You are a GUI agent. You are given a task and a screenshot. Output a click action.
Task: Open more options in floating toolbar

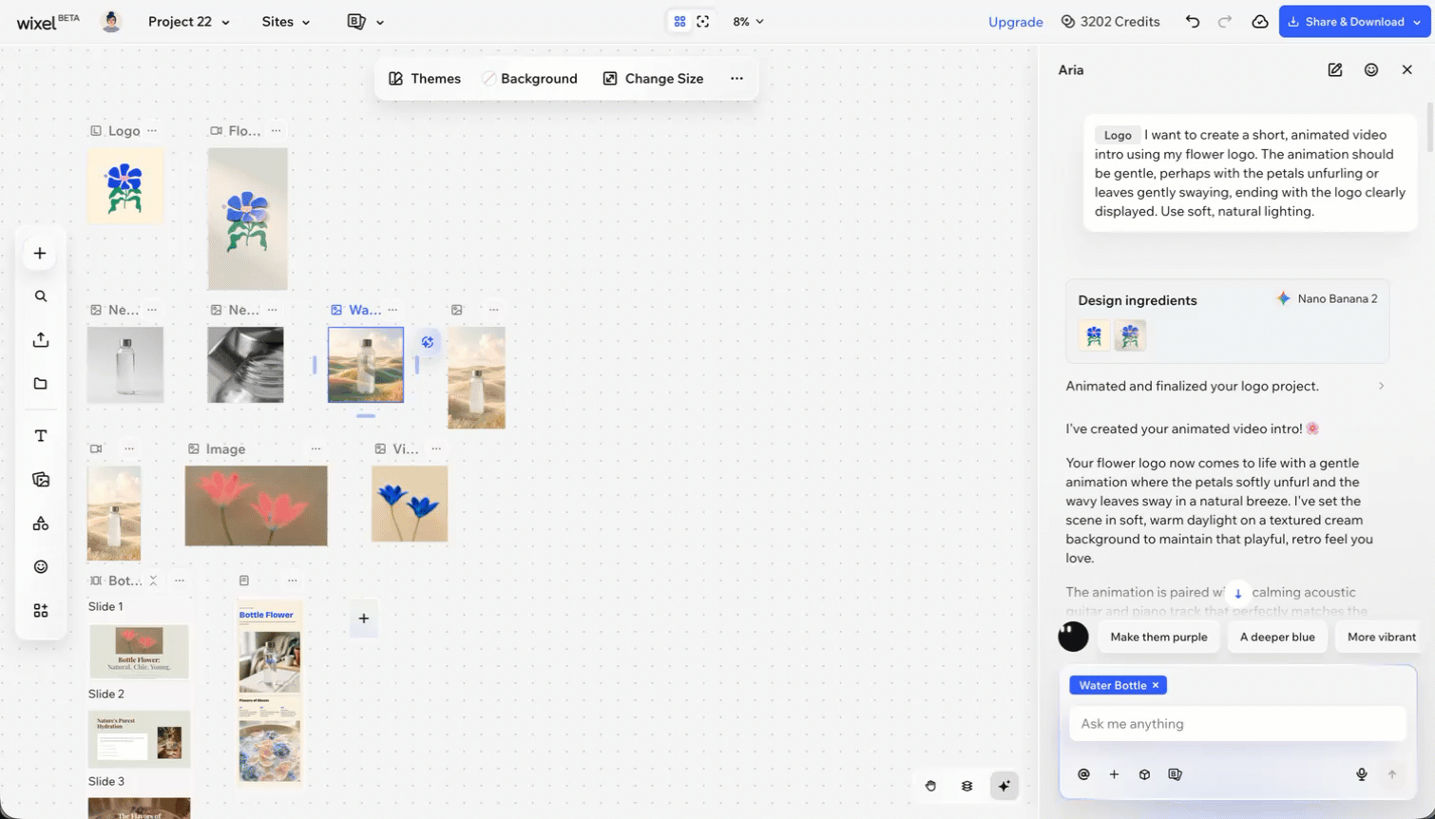(737, 79)
